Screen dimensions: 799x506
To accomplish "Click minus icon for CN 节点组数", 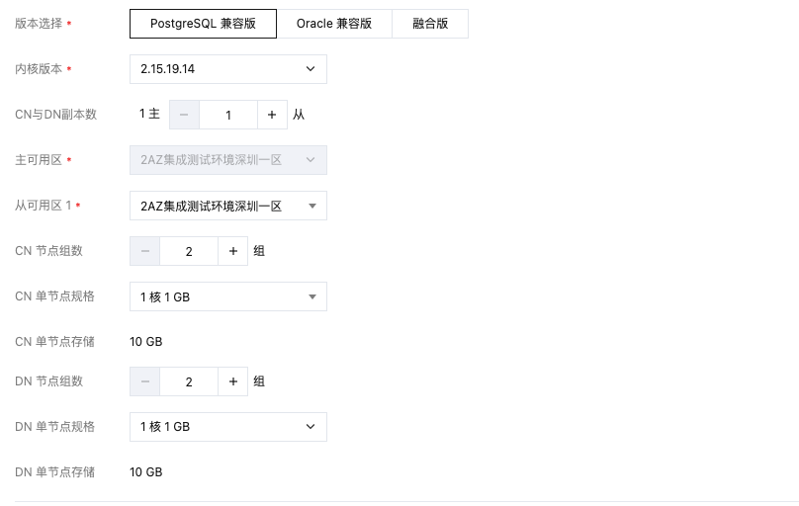I will [144, 251].
